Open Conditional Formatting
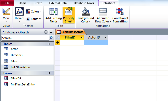This screenshot has height=101, width=168. point(120,15)
